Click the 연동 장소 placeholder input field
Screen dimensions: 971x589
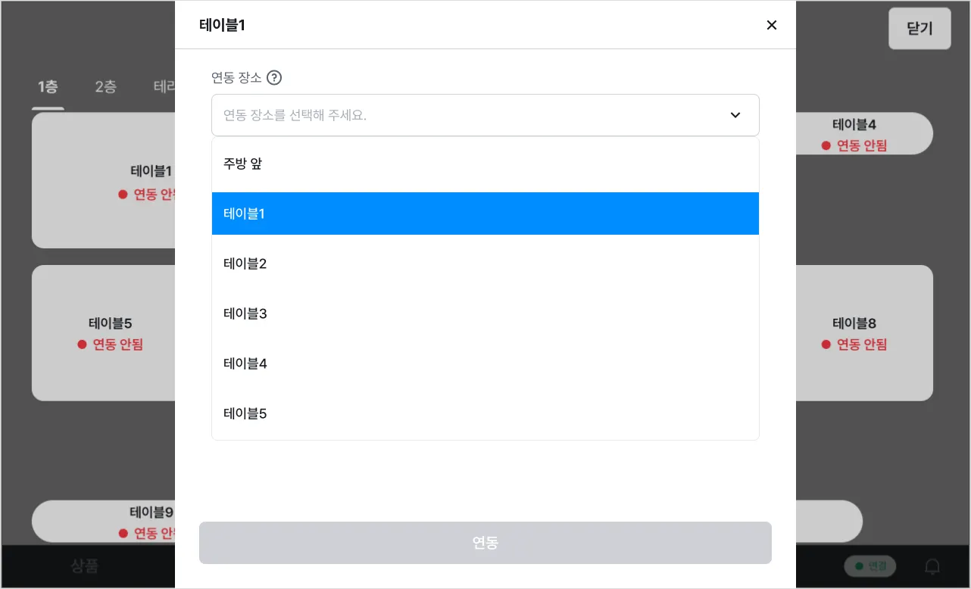click(x=470, y=115)
